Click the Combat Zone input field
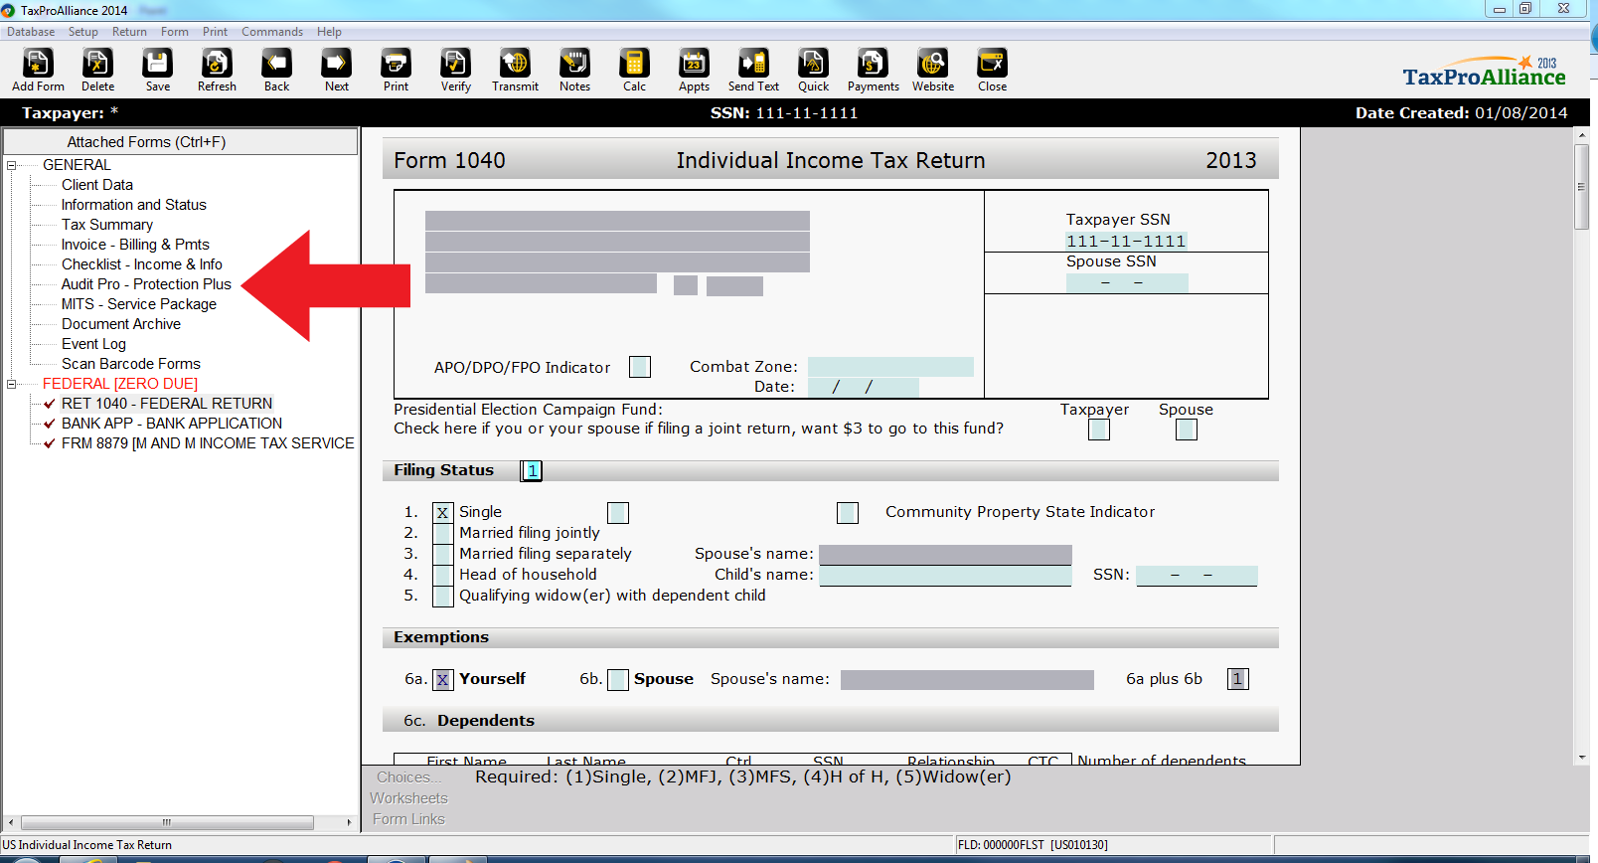This screenshot has width=1598, height=863. [x=890, y=367]
